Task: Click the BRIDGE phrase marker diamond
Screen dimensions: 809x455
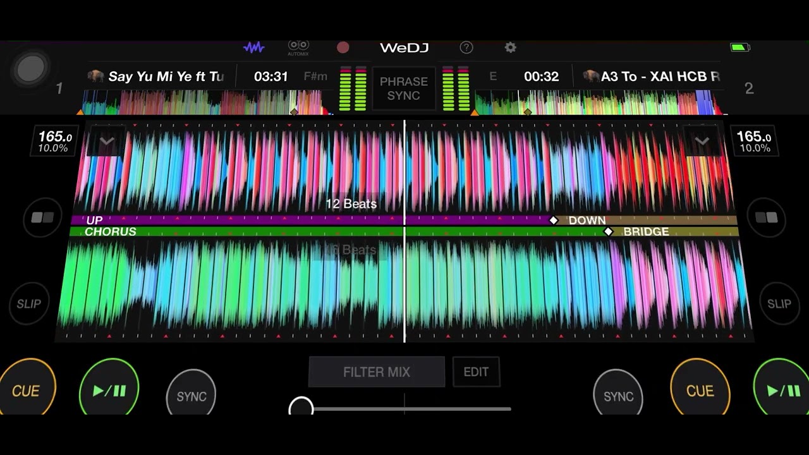Action: click(x=608, y=232)
